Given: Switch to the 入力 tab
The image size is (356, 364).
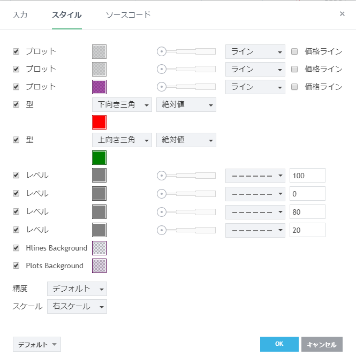Looking at the screenshot, I should click(x=20, y=15).
